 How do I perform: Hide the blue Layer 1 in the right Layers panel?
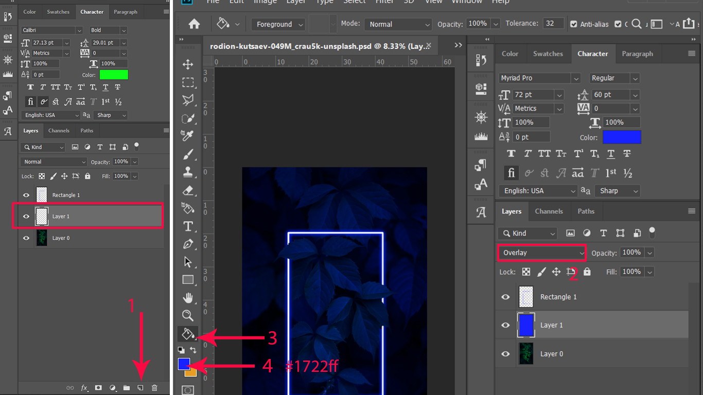[x=506, y=325]
